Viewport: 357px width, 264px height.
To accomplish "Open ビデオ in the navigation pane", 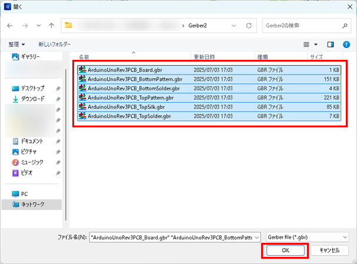I will (22, 173).
